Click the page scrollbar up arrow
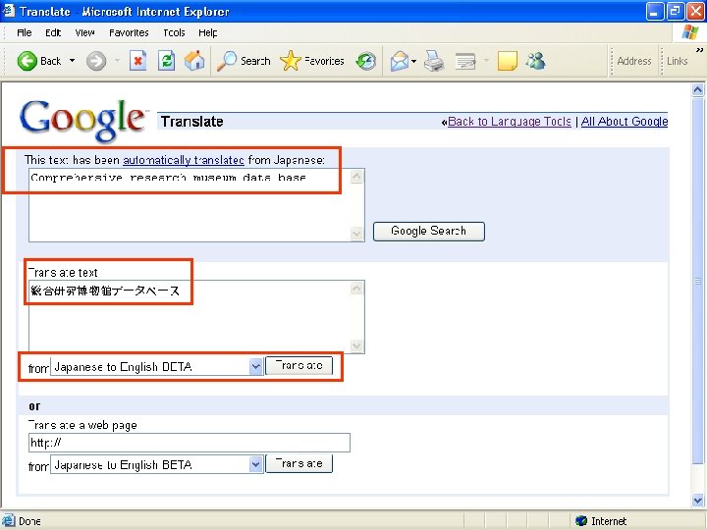The image size is (707, 530). (x=697, y=90)
